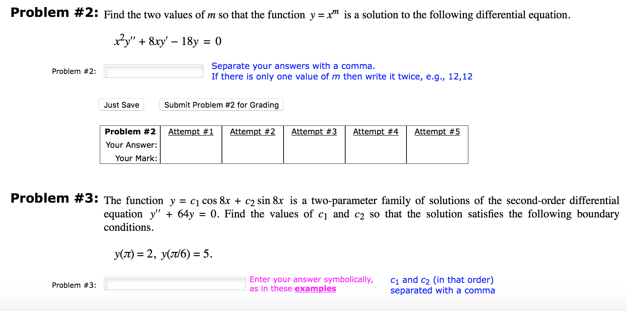Open the examples link
The height and width of the screenshot is (311, 627).
point(315,288)
